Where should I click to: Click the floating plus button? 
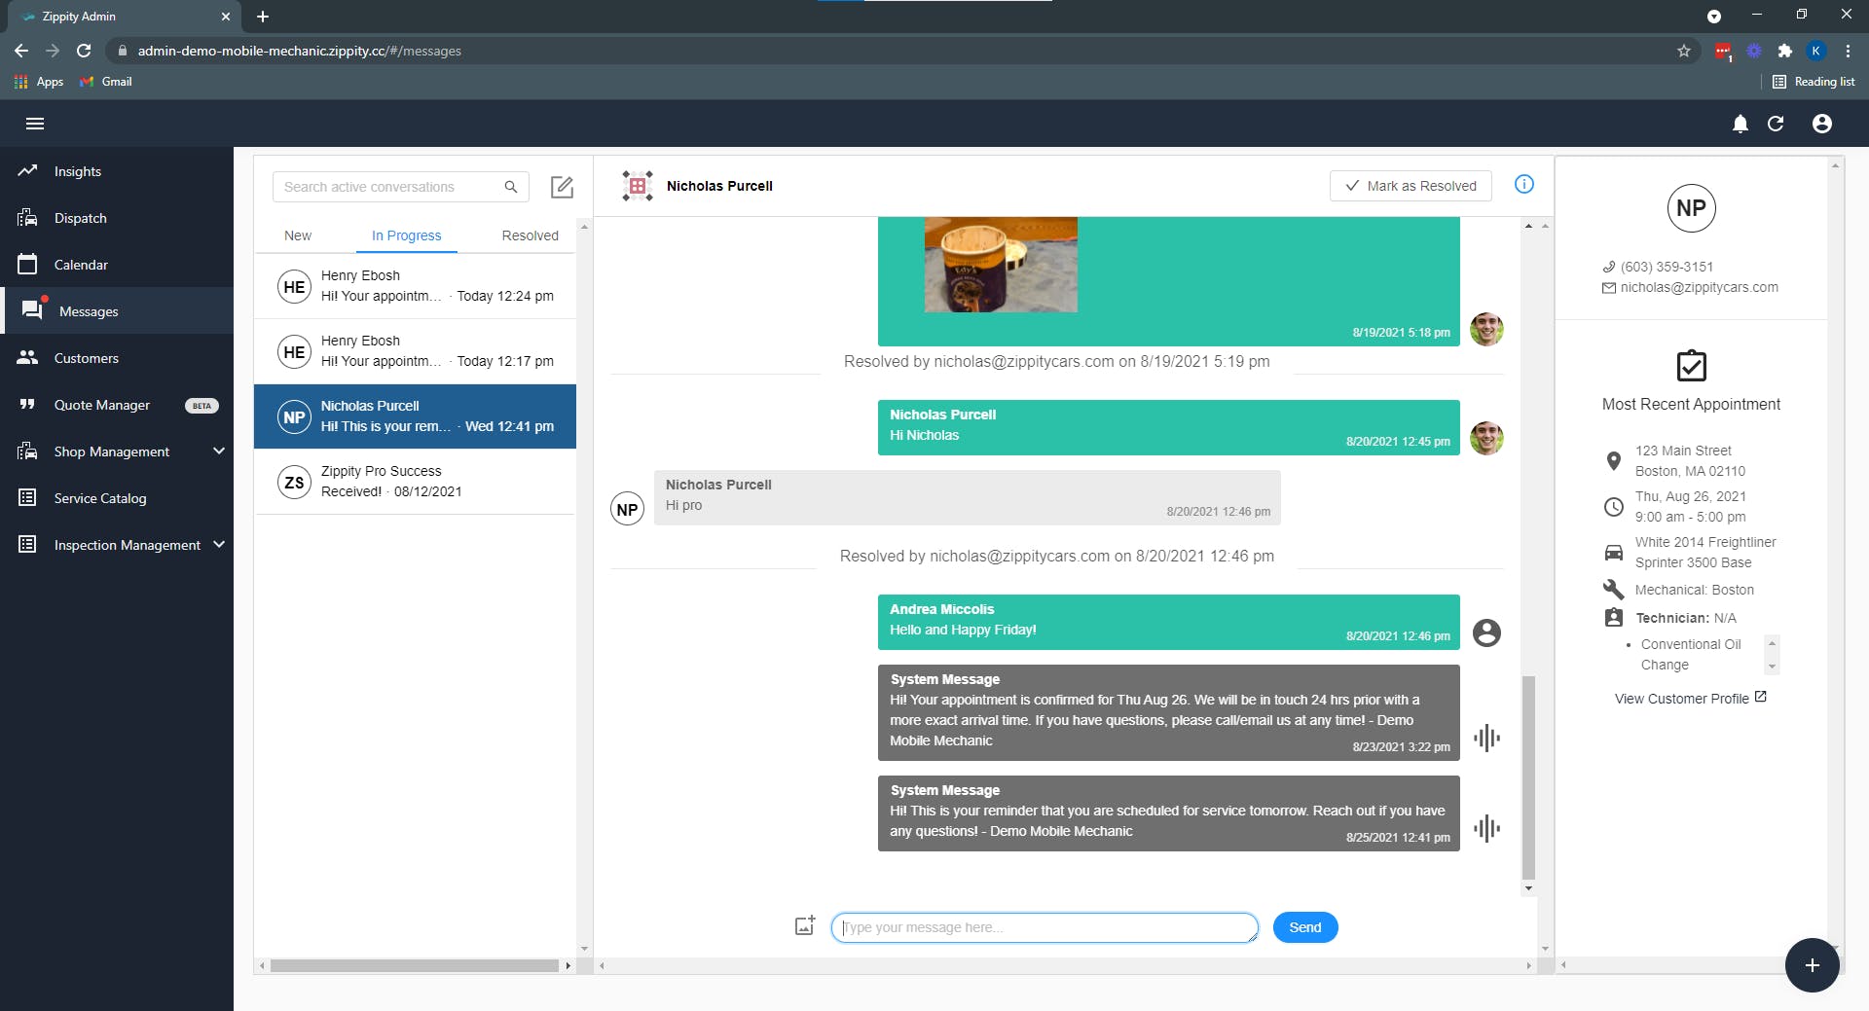tap(1812, 964)
